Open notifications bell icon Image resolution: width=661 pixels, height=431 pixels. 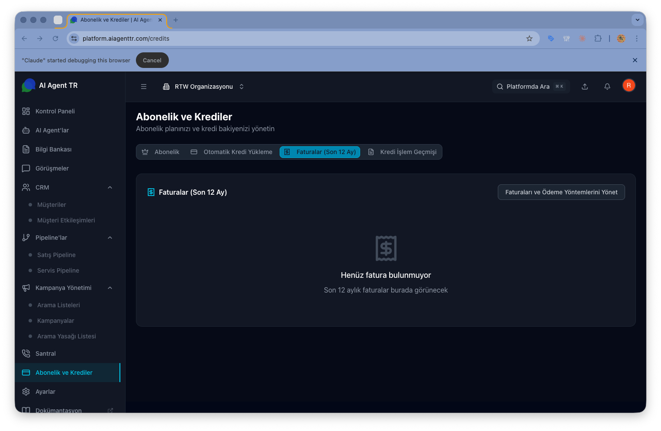pyautogui.click(x=607, y=87)
